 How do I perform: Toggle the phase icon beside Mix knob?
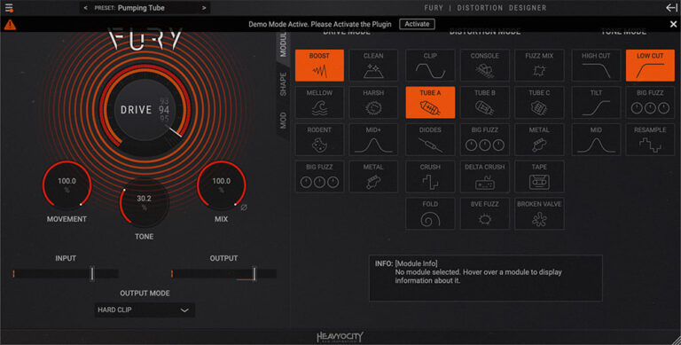click(244, 208)
